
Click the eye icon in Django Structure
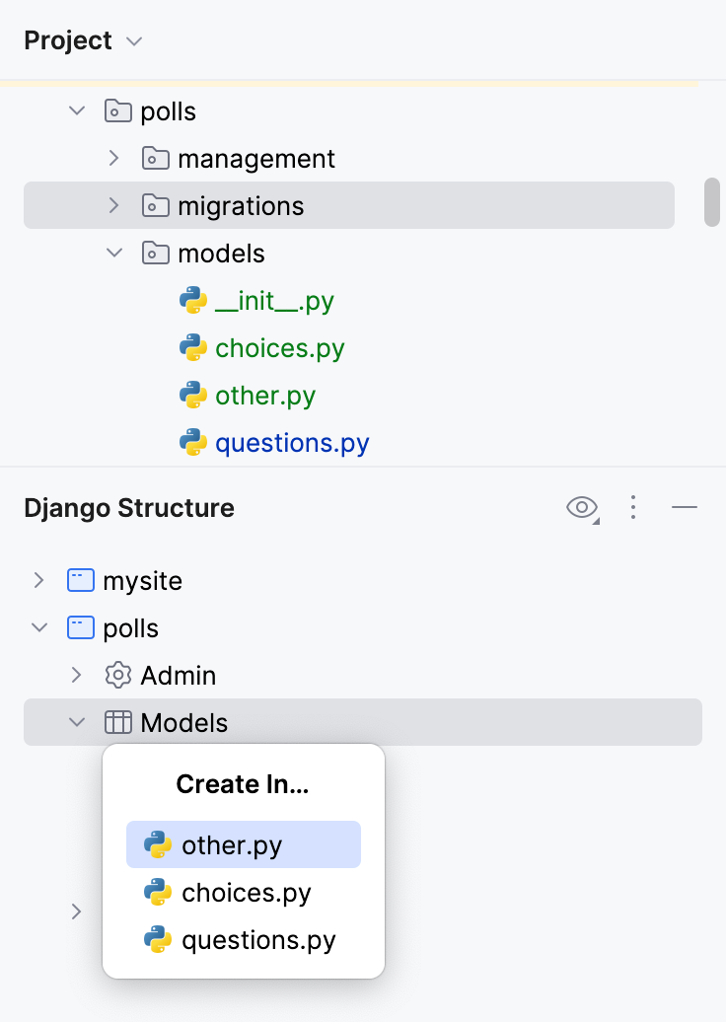582,508
